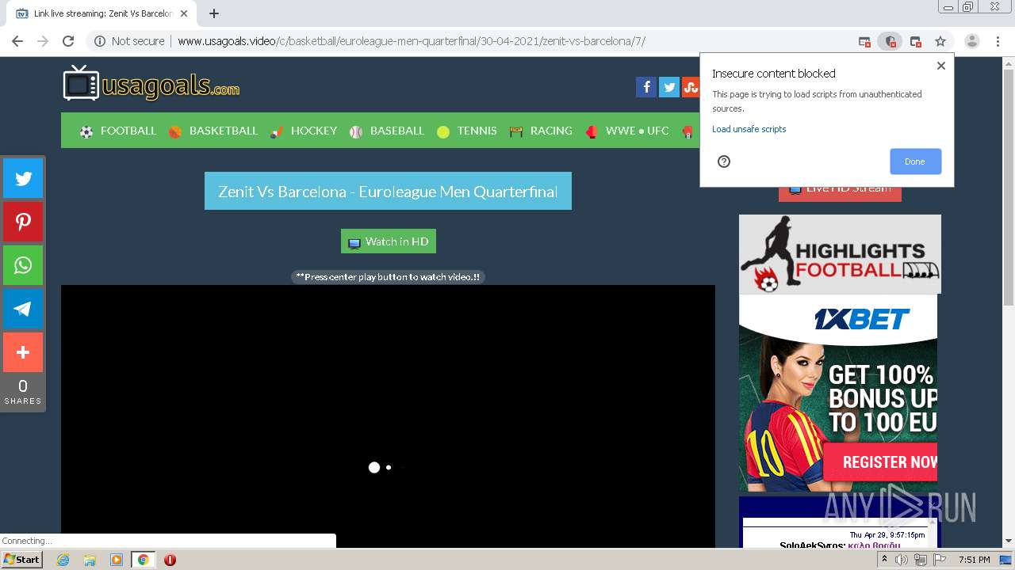Click the Watch in HD button
Viewport: 1015px width, 570px height.
389,241
